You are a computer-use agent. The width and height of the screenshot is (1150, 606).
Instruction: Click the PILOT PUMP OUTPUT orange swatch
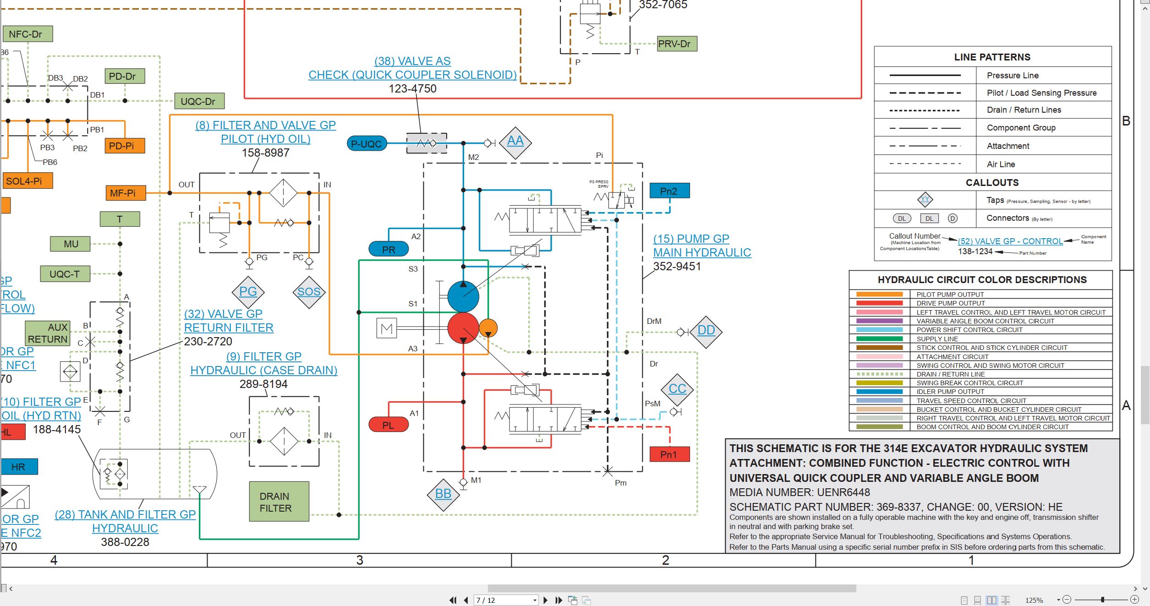(x=880, y=295)
